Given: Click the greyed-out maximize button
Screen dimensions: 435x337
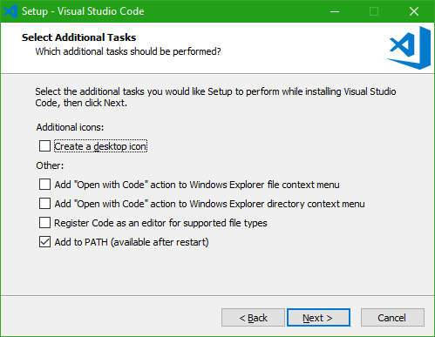Looking at the screenshot, I should [x=374, y=11].
